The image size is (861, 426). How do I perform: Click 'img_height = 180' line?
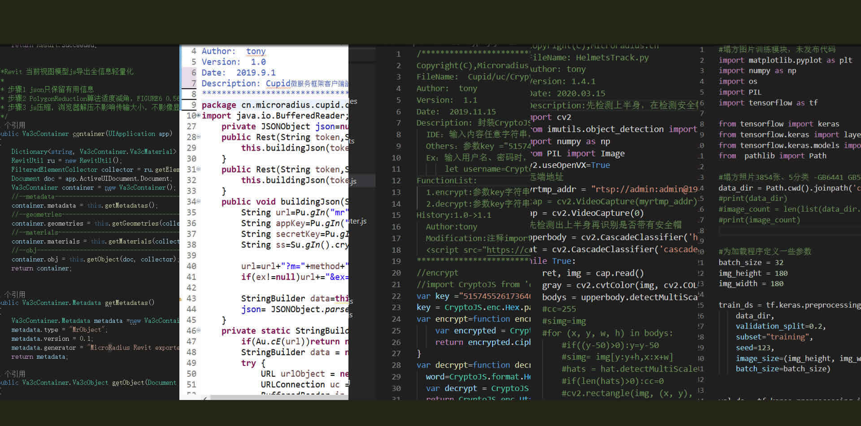click(753, 274)
